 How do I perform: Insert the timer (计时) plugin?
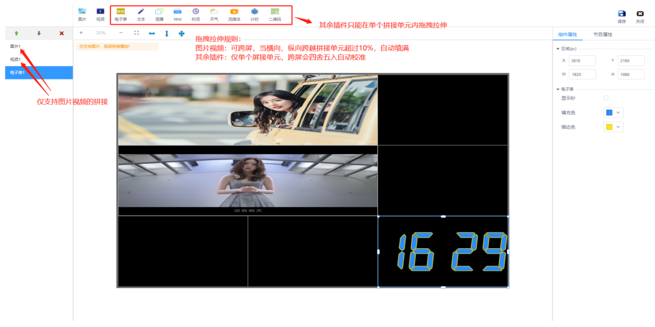(x=254, y=15)
